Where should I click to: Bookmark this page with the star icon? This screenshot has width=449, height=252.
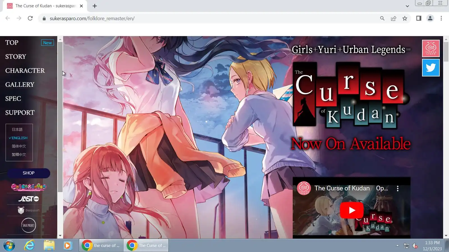405,18
